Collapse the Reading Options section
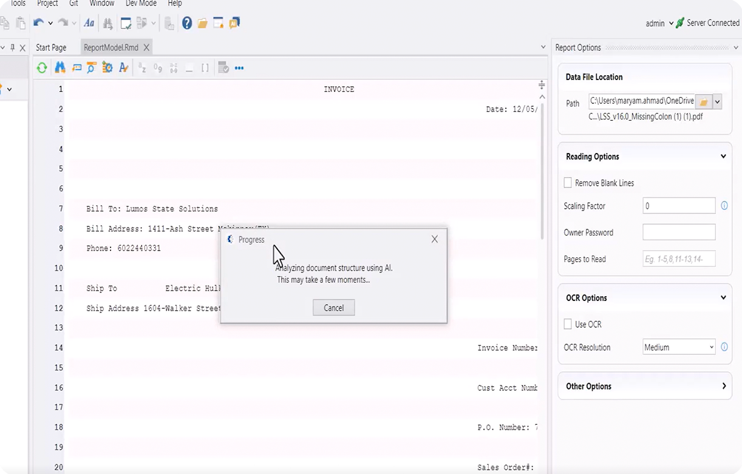This screenshot has height=474, width=742. pyautogui.click(x=723, y=157)
